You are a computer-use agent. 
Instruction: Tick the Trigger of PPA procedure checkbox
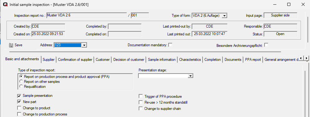click(x=141, y=96)
